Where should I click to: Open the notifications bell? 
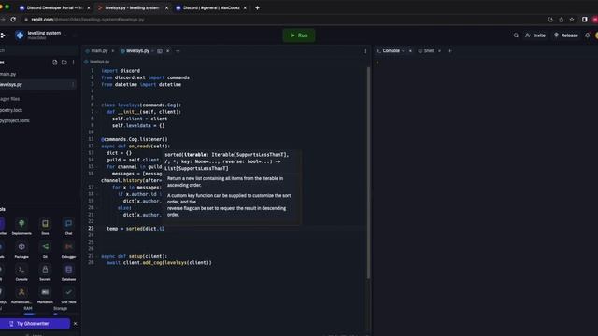click(588, 35)
